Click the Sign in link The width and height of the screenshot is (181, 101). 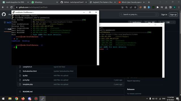164,15
